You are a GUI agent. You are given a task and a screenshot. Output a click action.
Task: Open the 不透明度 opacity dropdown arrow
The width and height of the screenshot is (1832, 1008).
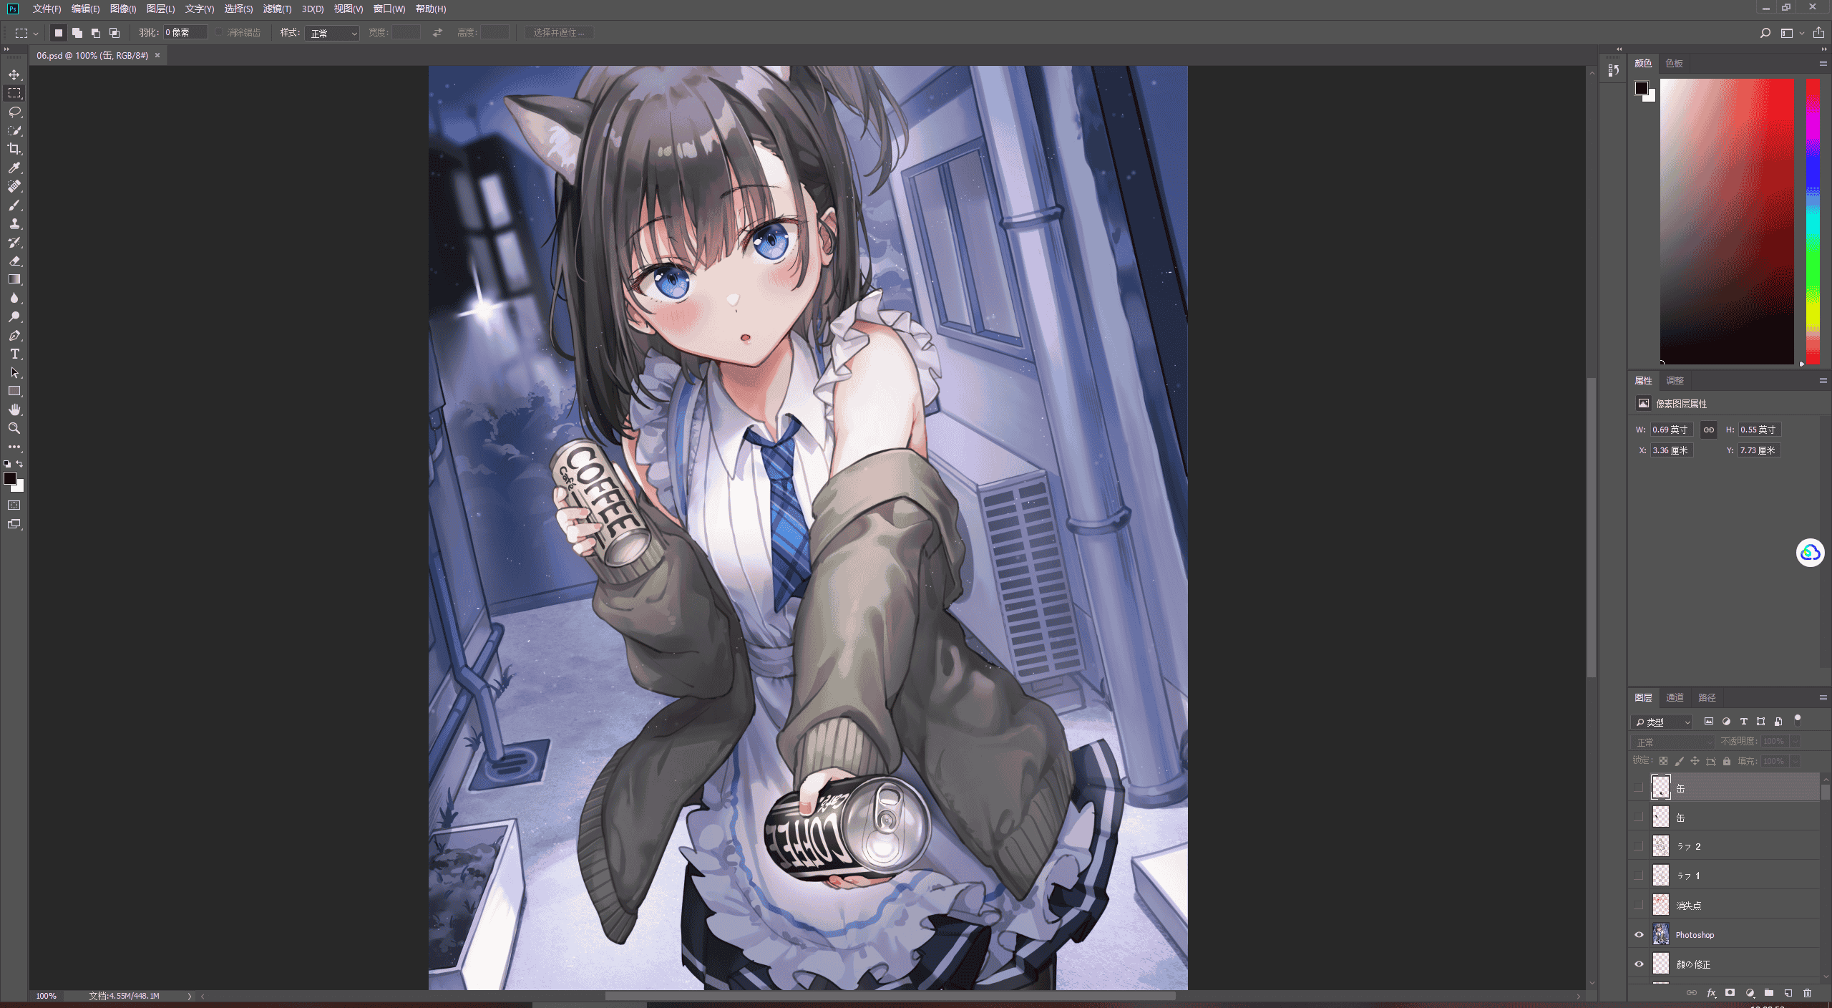1796,742
